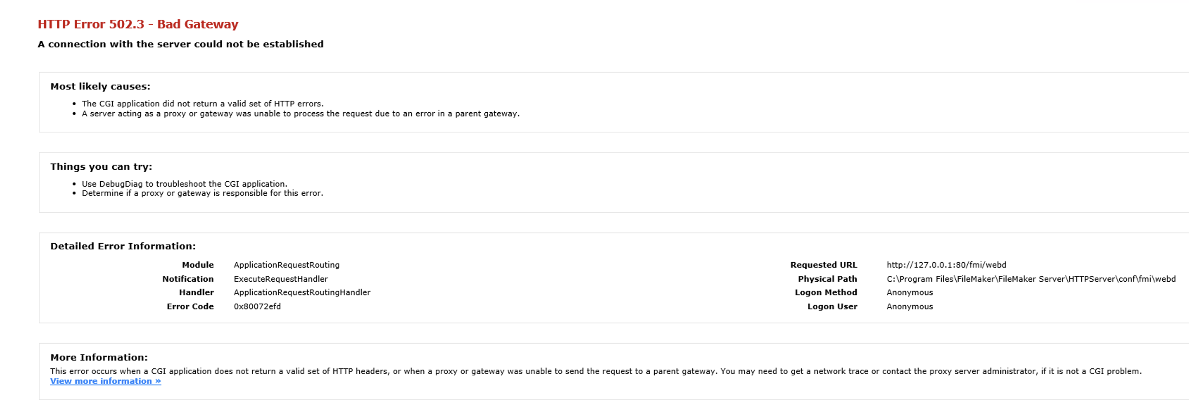Click the Most likely causes heading

[x=100, y=86]
